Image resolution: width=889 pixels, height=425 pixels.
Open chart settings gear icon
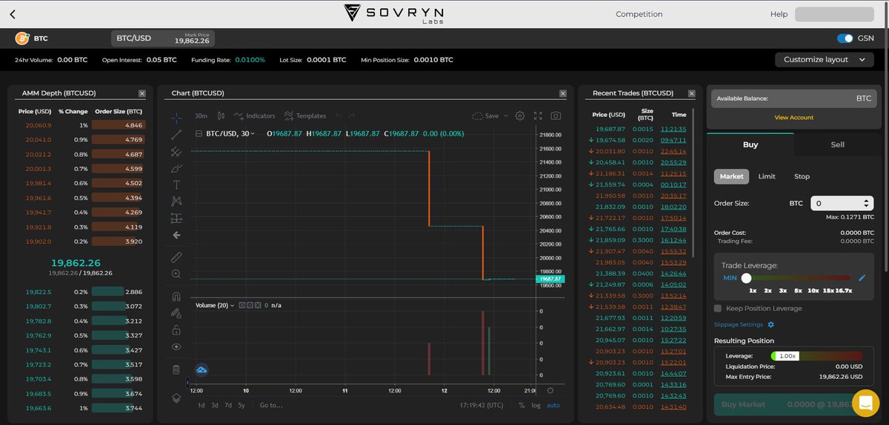click(520, 116)
